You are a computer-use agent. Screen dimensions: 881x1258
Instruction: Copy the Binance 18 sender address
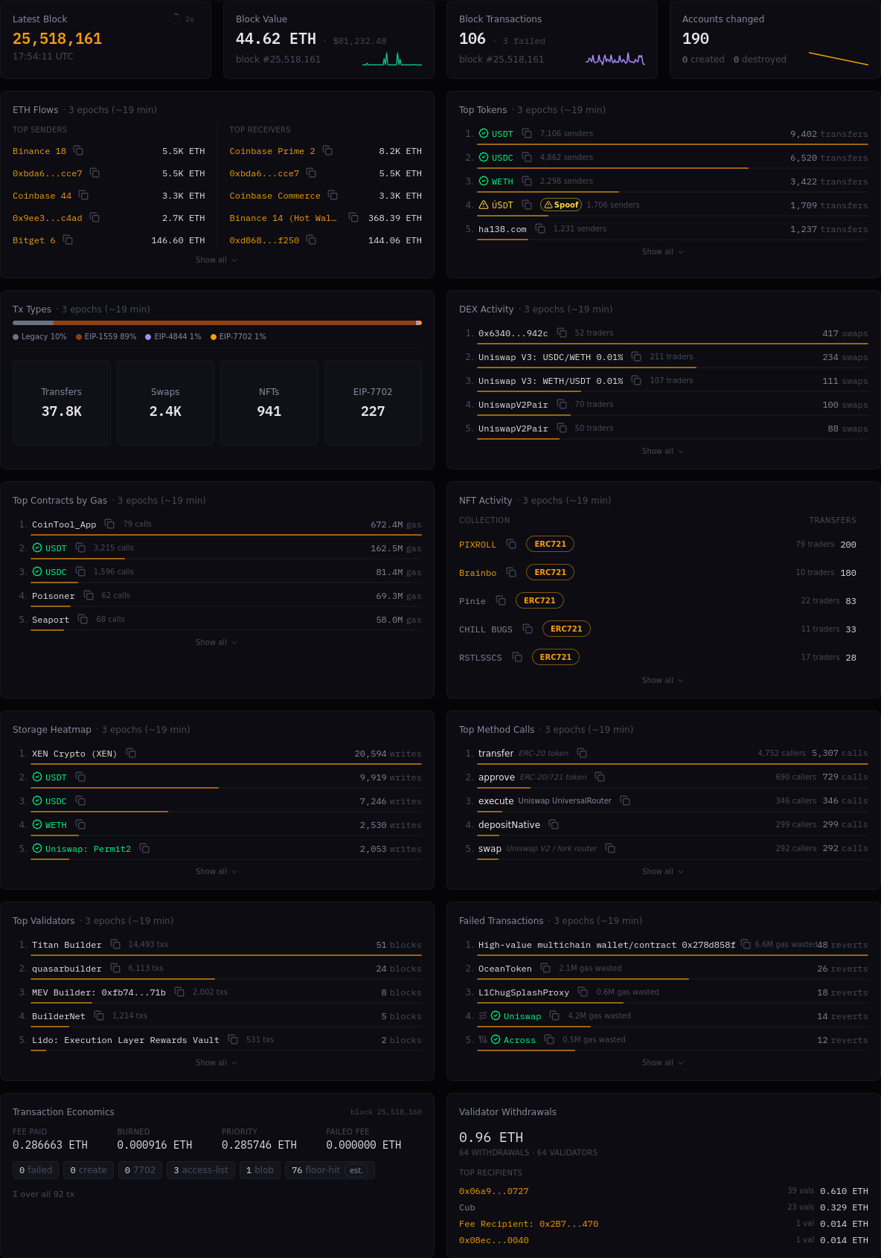point(78,151)
